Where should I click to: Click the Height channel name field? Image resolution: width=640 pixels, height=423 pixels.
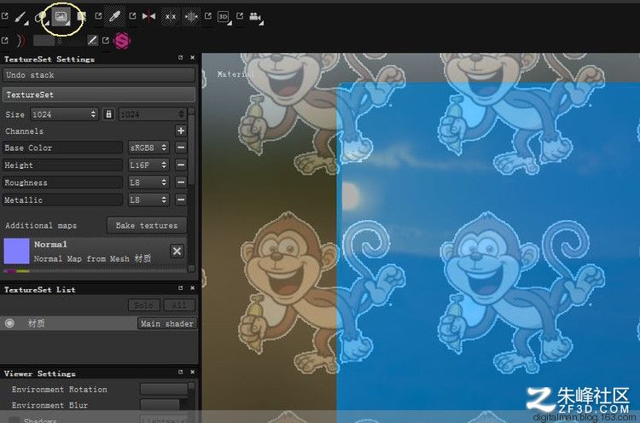point(62,165)
